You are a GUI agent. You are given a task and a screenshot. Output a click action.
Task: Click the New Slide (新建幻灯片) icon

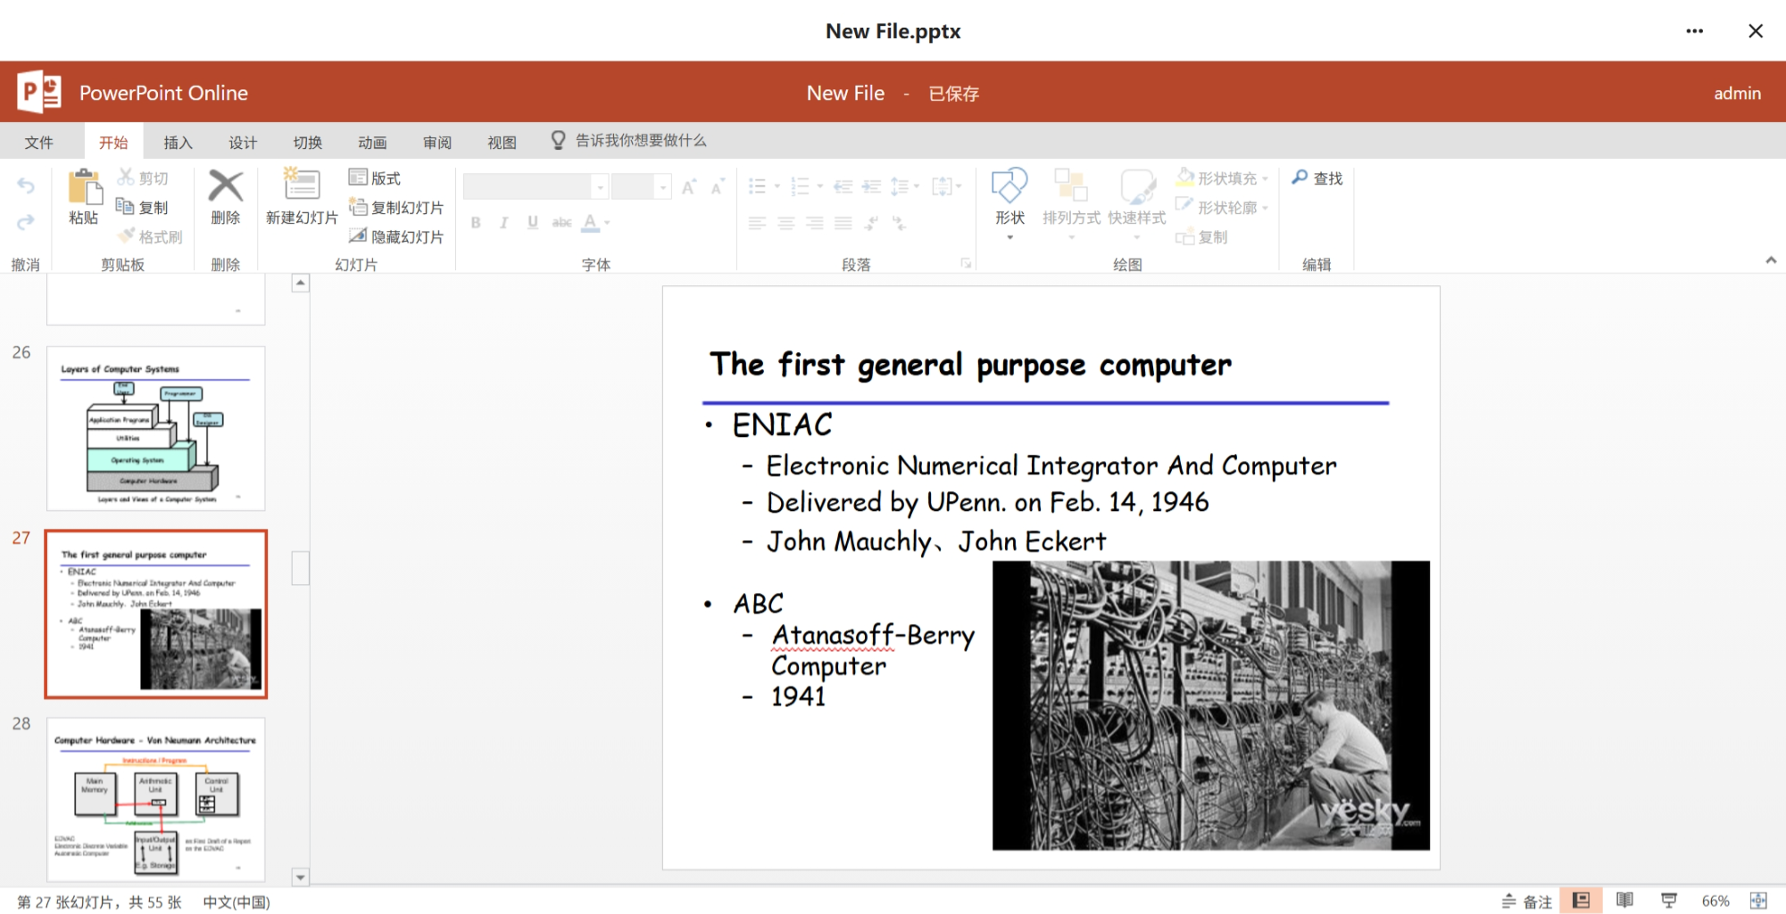coord(301,185)
